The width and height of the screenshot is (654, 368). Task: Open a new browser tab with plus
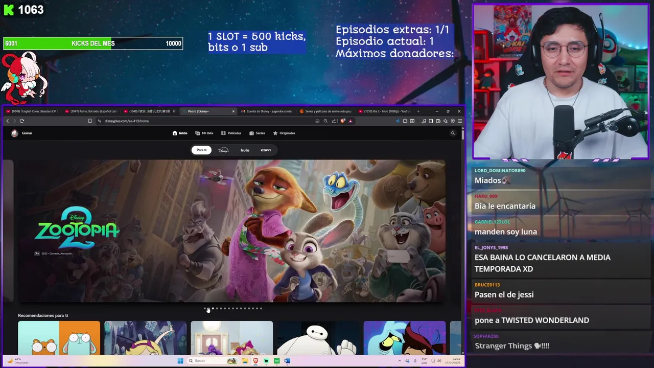[x=418, y=111]
